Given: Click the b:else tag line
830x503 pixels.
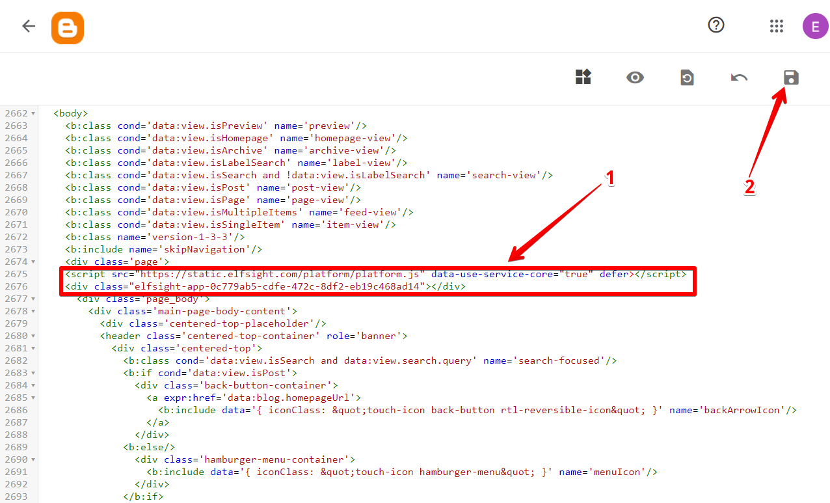Looking at the screenshot, I should click(150, 447).
